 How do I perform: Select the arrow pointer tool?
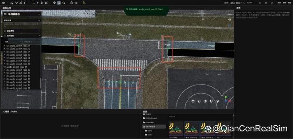[16, 3]
